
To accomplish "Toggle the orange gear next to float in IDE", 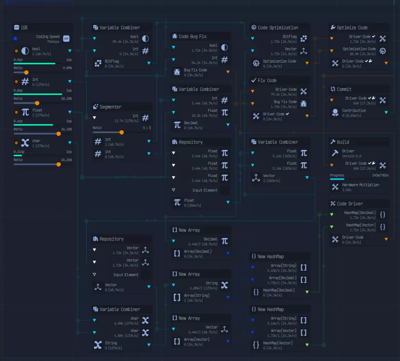I will (16, 112).
